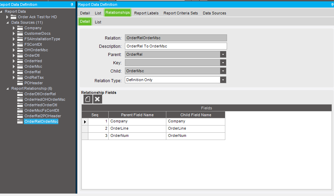This screenshot has width=334, height=196.
Task: Select OrderHedOrderDtl in the tree
Action: pyautogui.click(x=41, y=105)
